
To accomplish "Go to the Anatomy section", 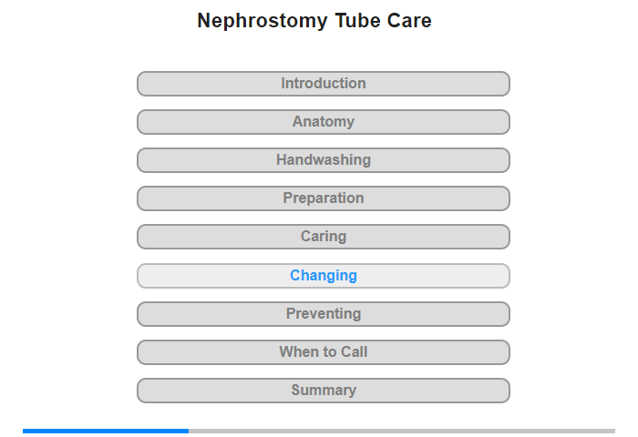I will 323,122.
